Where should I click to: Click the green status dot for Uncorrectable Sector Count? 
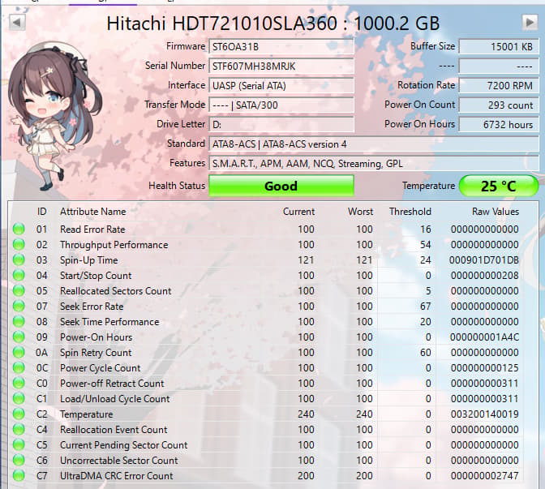pos(19,460)
